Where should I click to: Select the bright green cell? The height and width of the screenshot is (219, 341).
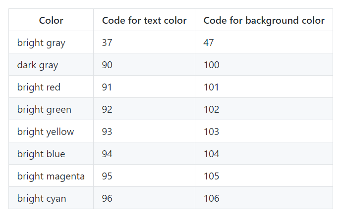[51, 109]
